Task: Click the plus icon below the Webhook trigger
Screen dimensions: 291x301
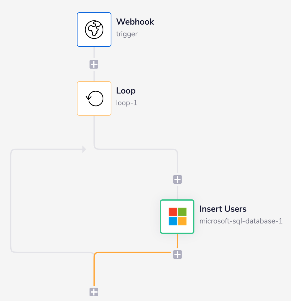Action: pyautogui.click(x=94, y=64)
